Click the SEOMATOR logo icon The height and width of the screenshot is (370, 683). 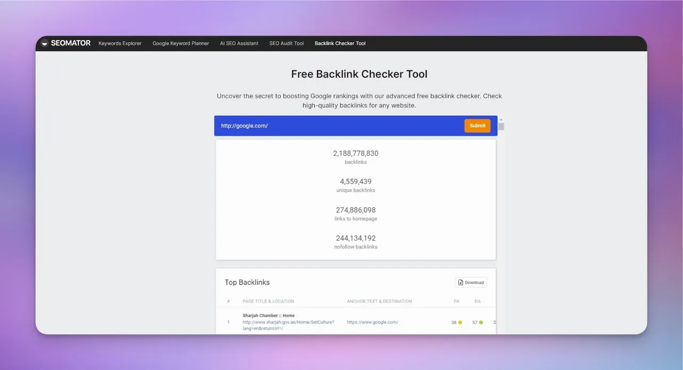45,43
